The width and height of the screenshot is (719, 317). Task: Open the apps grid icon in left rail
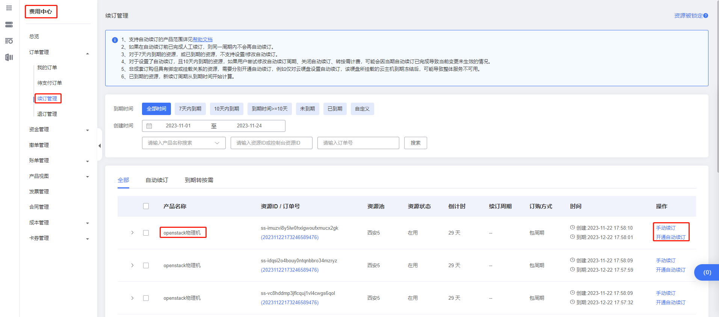pos(9,8)
